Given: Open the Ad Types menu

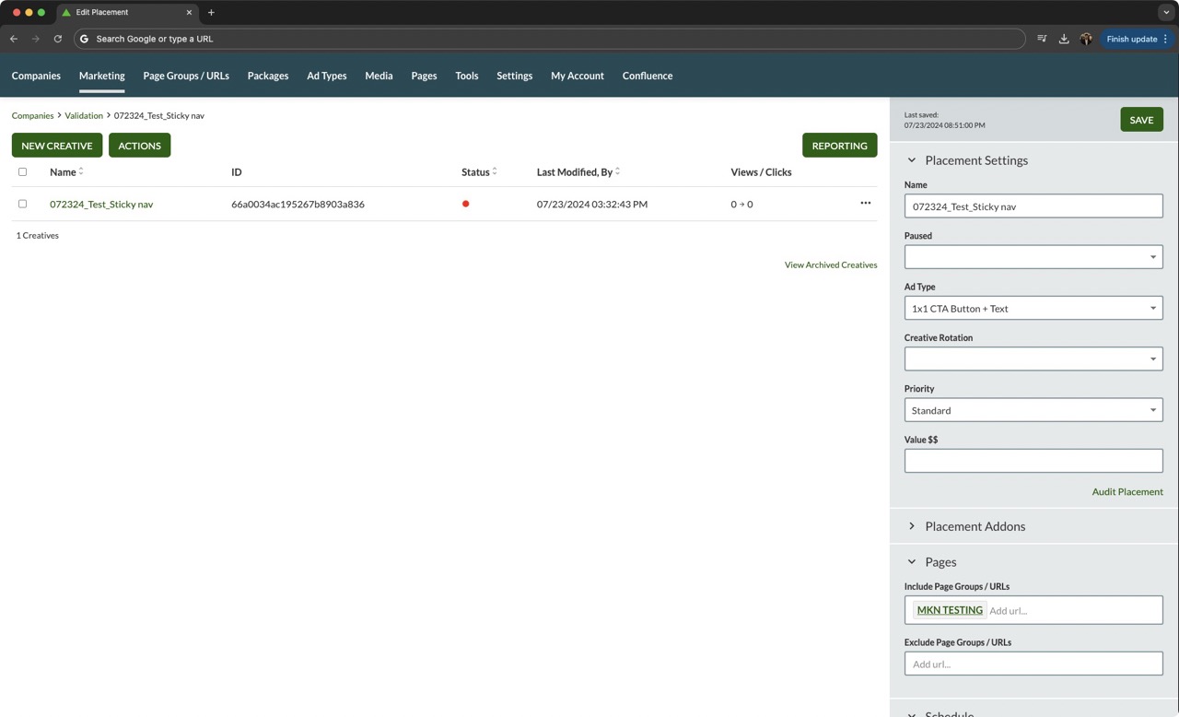Looking at the screenshot, I should click(x=327, y=76).
